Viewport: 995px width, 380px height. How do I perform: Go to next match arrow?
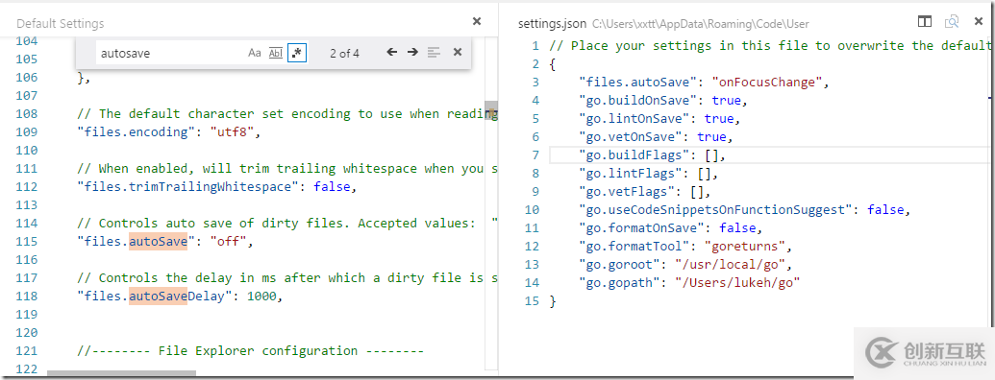click(x=413, y=53)
